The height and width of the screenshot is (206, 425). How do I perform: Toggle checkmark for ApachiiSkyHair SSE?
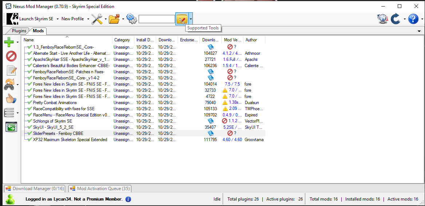(30, 59)
